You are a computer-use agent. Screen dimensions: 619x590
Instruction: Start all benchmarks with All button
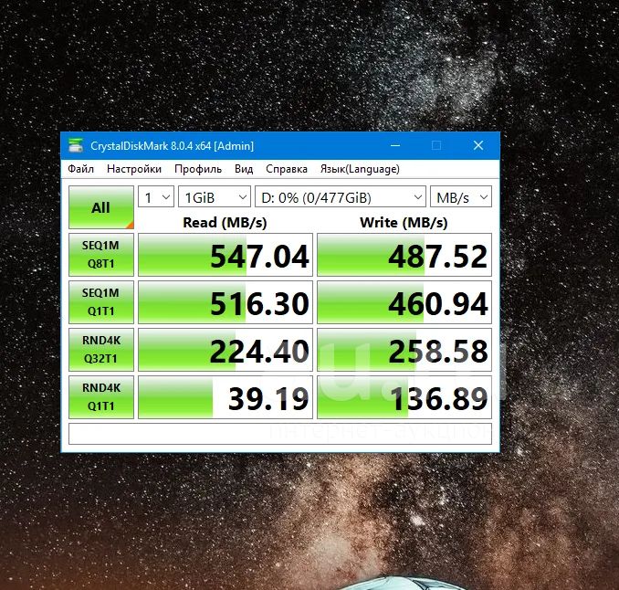[x=101, y=207]
